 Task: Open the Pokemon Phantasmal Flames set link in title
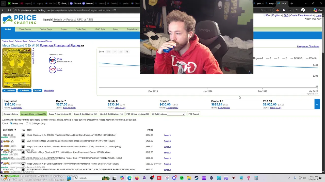click(x=60, y=45)
